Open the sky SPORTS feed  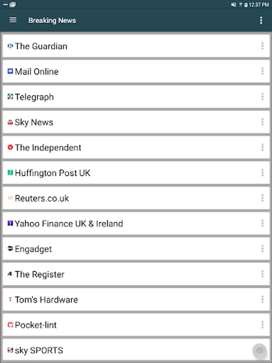pyautogui.click(x=39, y=350)
